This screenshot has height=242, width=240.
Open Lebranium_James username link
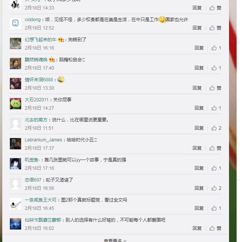point(43,140)
